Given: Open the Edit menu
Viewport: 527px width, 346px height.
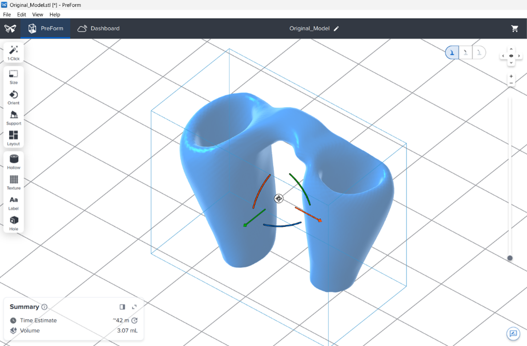Looking at the screenshot, I should [22, 15].
